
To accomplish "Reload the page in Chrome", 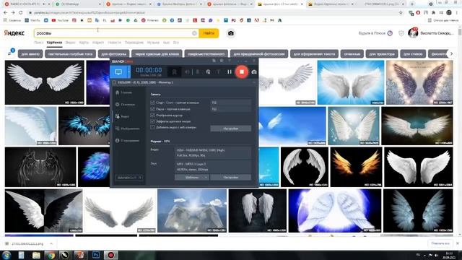I will 21,13.
